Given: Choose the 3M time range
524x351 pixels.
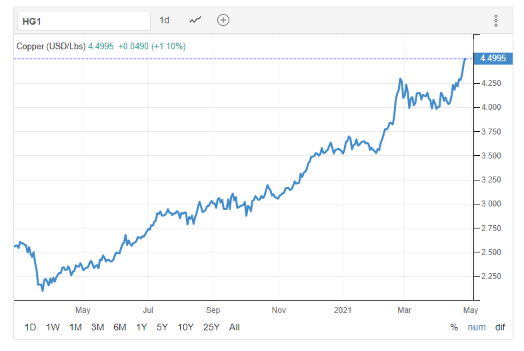Looking at the screenshot, I should (x=97, y=327).
